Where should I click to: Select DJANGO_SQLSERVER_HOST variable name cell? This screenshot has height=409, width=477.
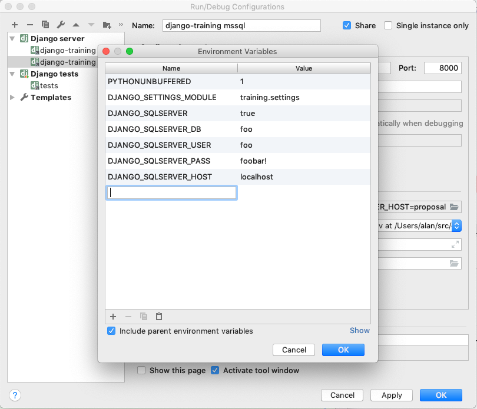pyautogui.click(x=171, y=177)
